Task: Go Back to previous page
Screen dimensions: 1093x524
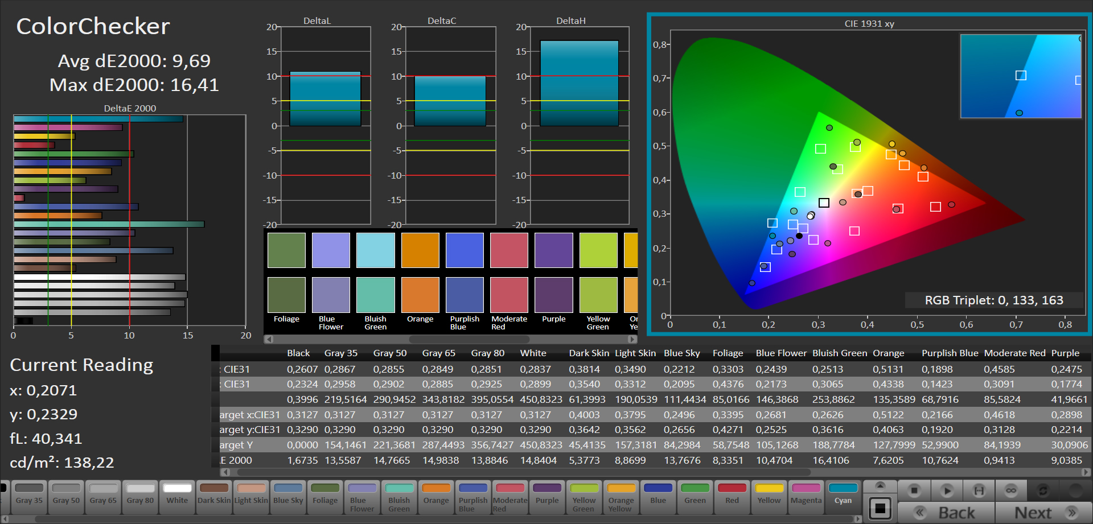Action: tap(946, 513)
